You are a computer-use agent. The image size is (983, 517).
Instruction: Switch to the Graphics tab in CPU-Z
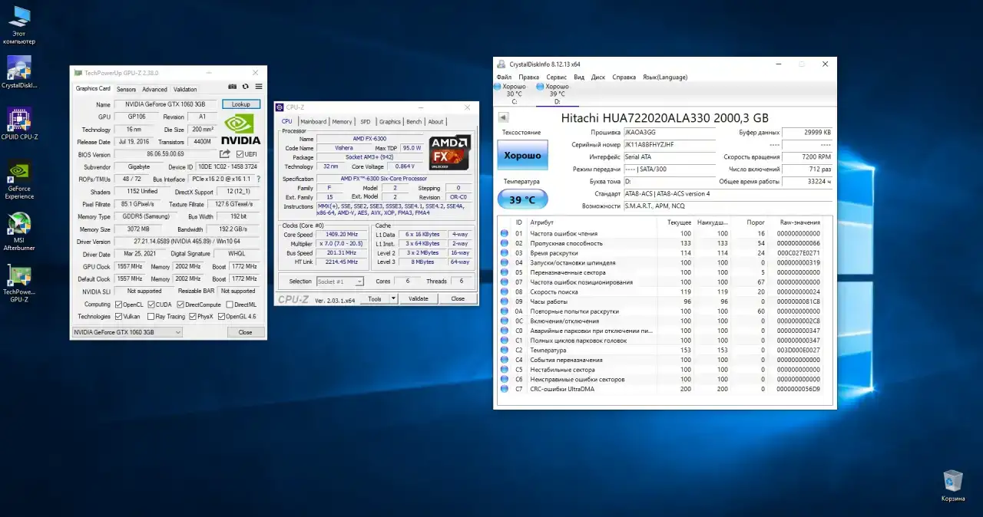(390, 121)
